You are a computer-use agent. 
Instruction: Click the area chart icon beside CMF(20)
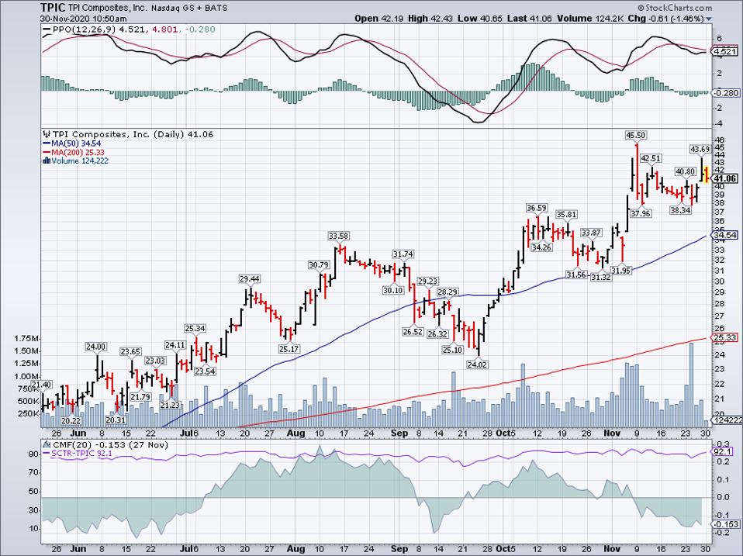point(47,444)
